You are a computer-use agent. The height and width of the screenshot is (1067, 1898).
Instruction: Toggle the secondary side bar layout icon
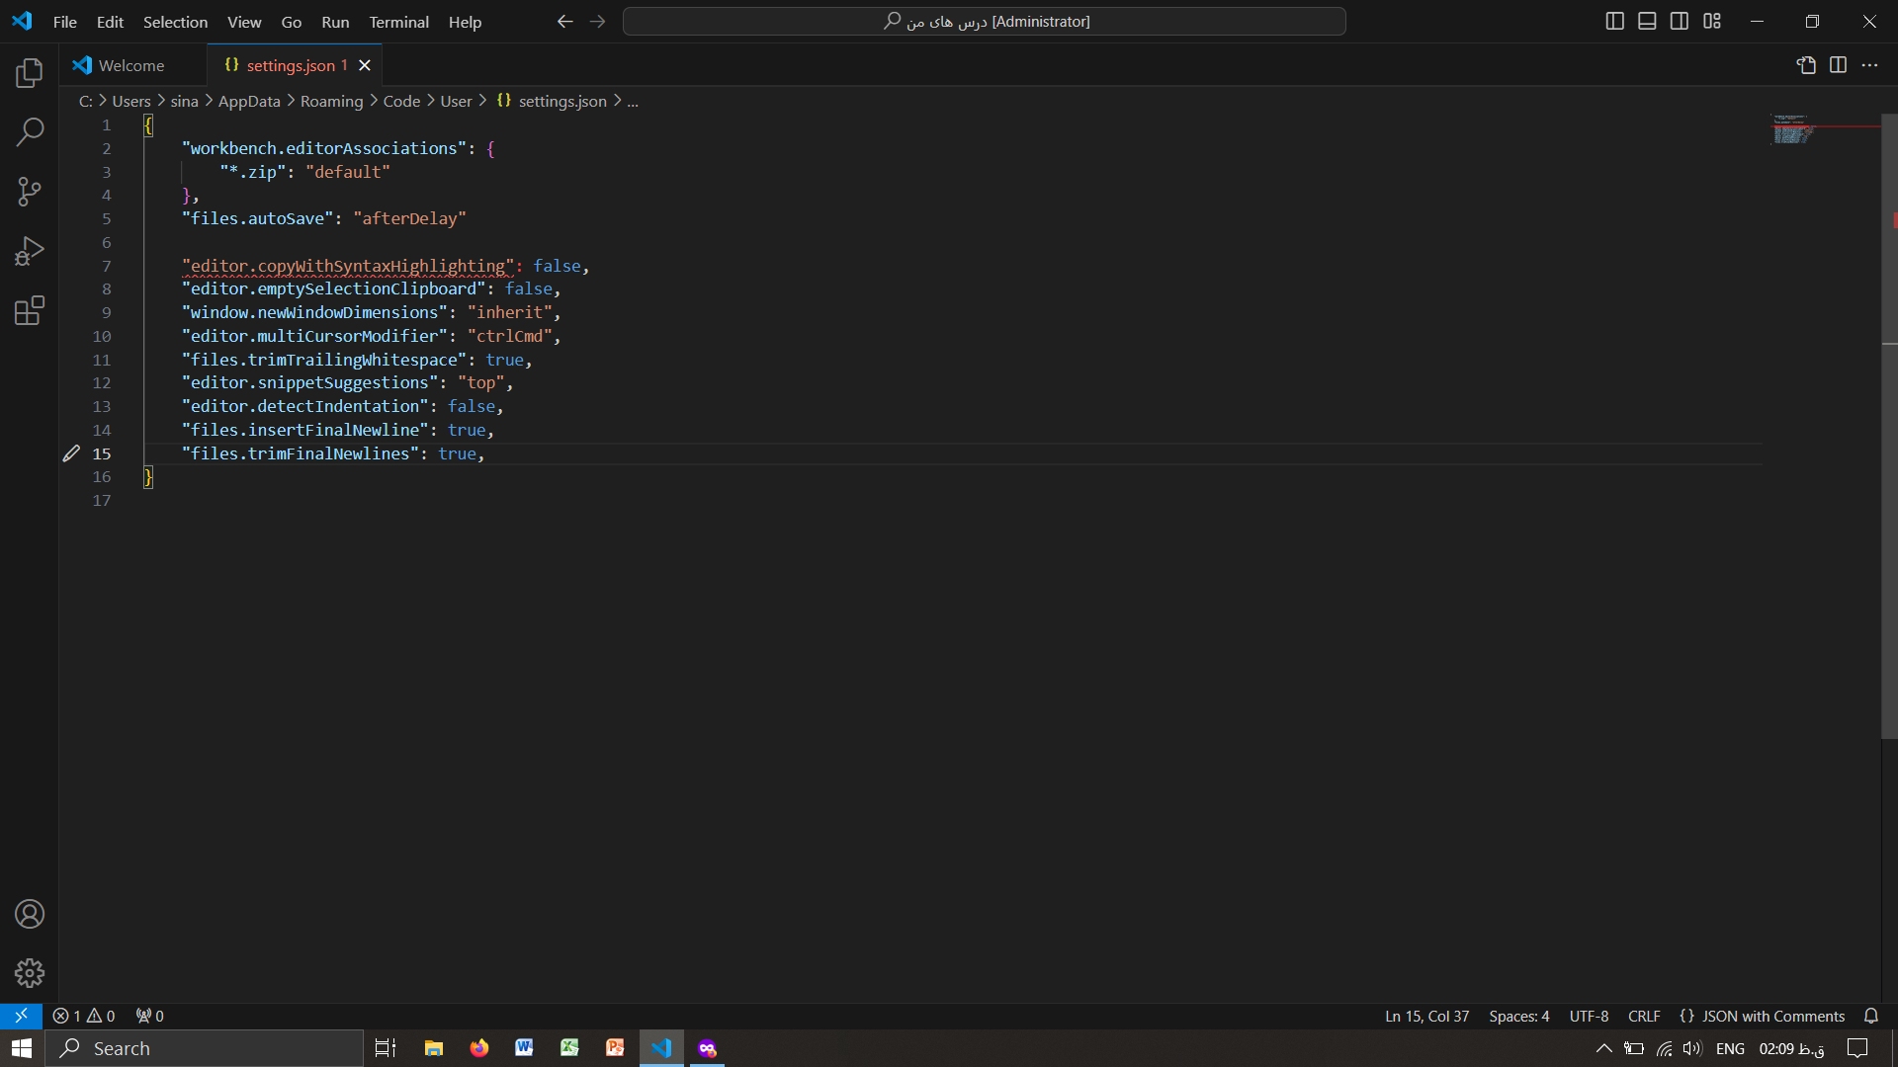pos(1680,21)
